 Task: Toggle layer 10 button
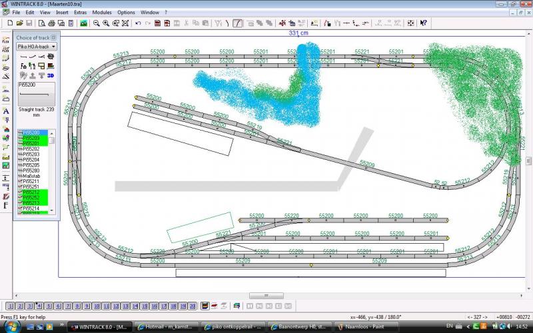click(97, 306)
